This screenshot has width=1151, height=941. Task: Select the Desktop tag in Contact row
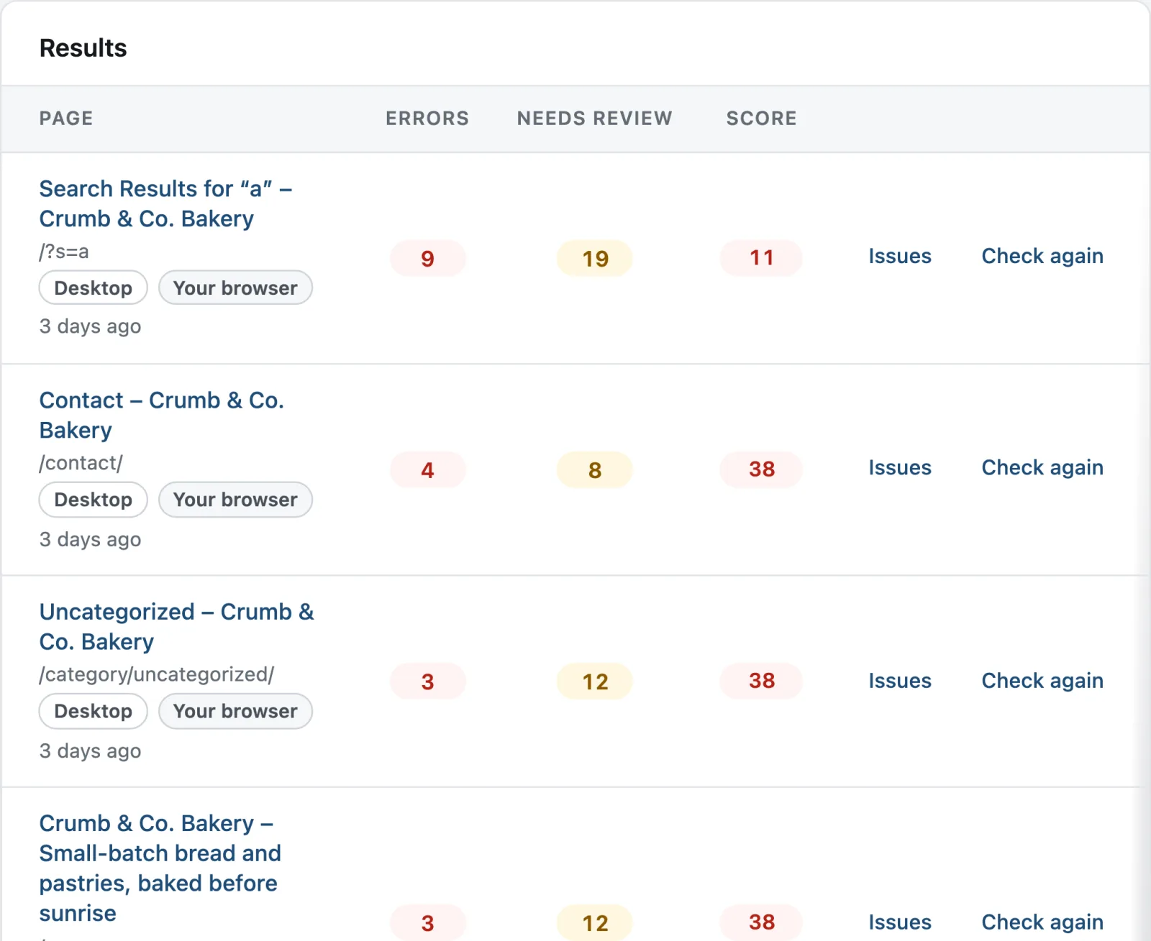point(93,499)
